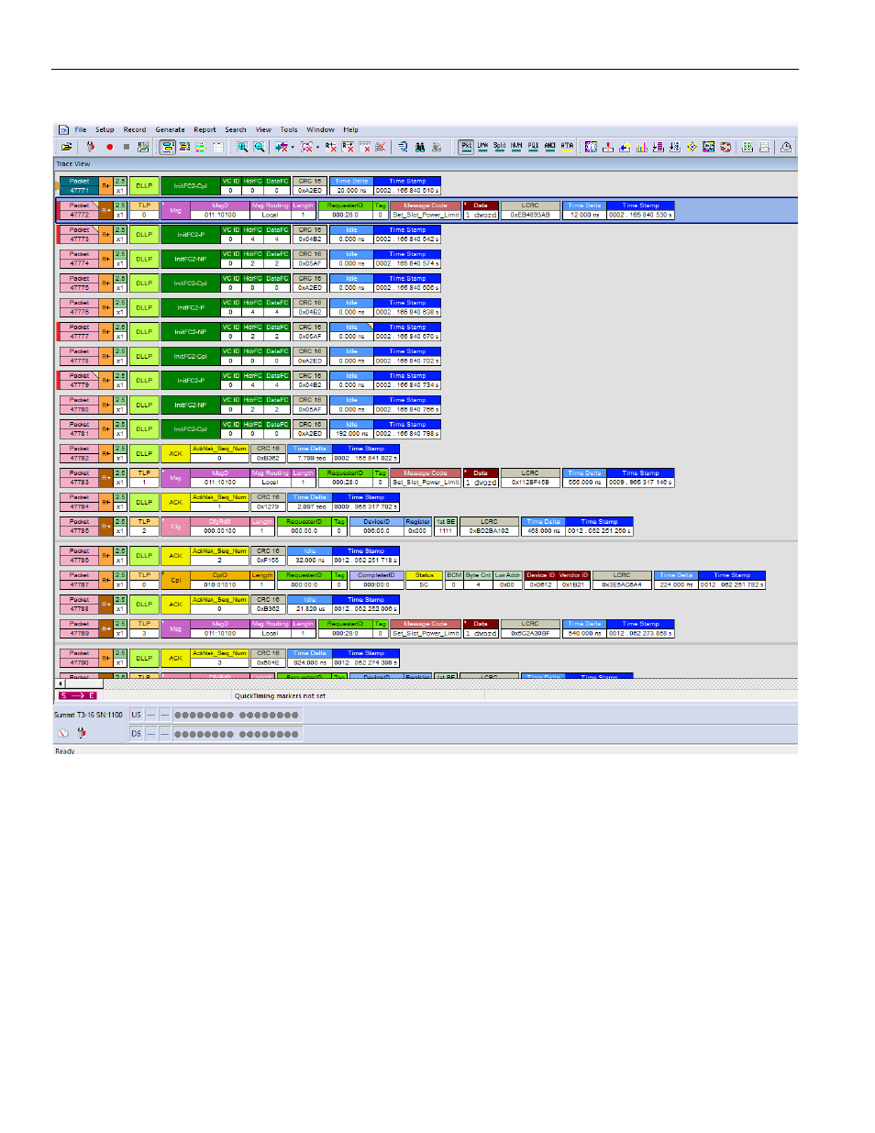Open the Report menu

click(x=205, y=130)
